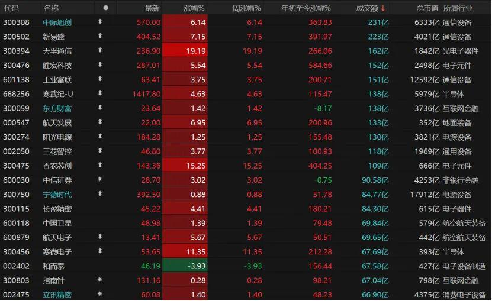Screen dimensions: 492x301
Task: Sort by 总市值 column header
Action: [427, 8]
